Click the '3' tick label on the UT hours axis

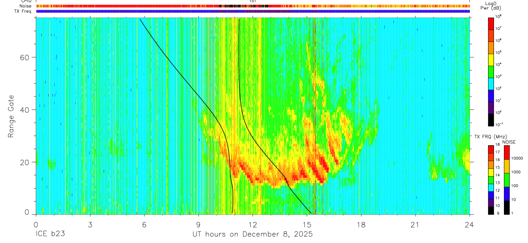point(90,224)
